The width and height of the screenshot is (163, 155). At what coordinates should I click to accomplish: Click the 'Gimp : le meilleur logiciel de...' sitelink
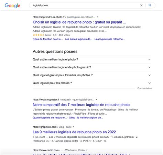86,118
